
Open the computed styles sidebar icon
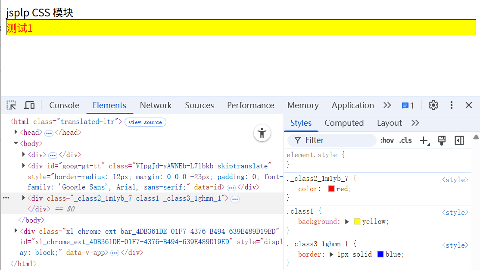459,140
